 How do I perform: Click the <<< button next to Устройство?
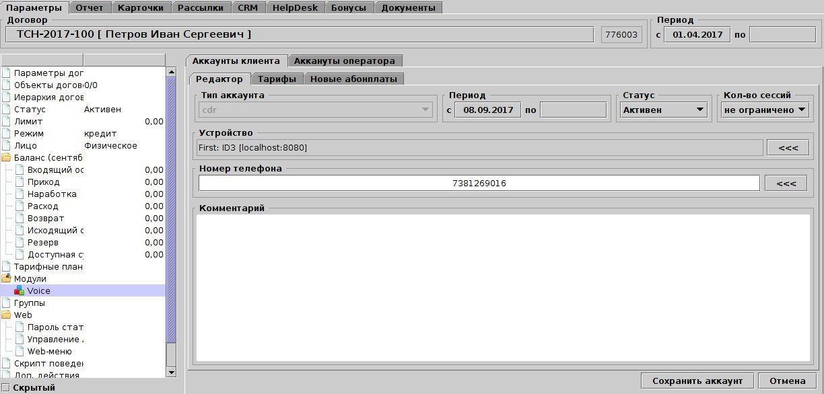tap(787, 147)
